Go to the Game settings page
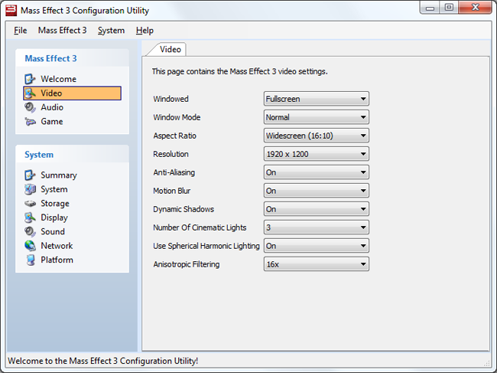This screenshot has height=373, width=497. point(52,122)
